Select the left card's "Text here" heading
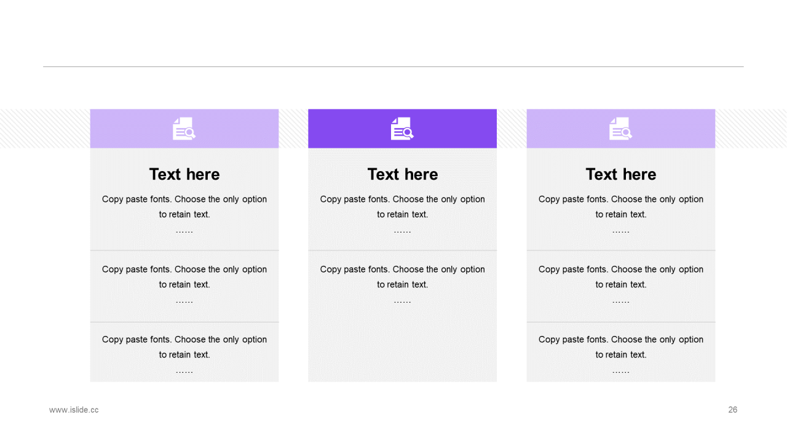This screenshot has width=787, height=443. [184, 174]
